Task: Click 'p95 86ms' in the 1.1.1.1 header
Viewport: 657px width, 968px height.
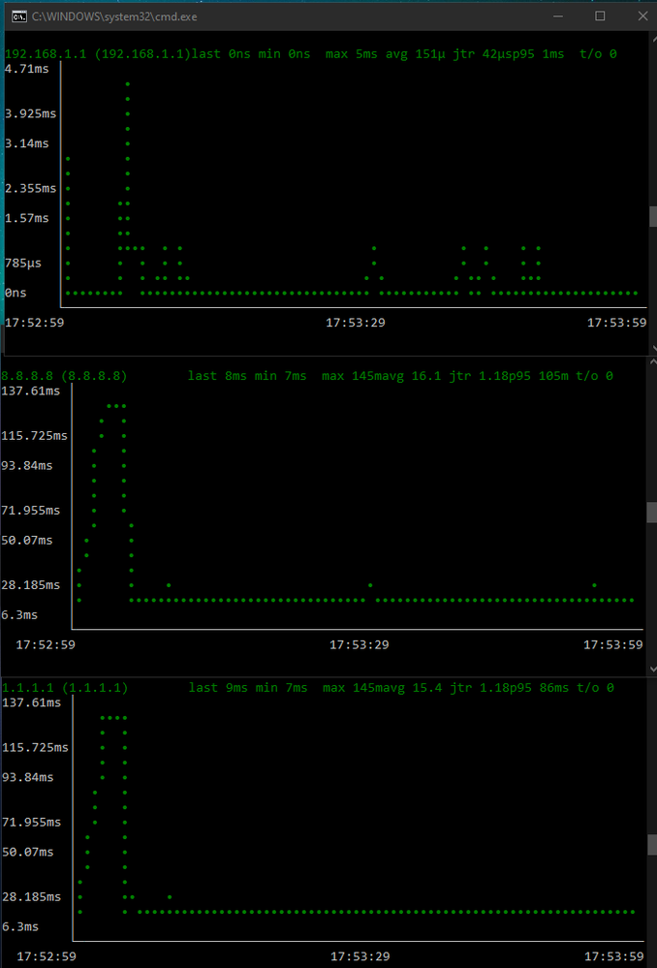Action: [x=540, y=688]
